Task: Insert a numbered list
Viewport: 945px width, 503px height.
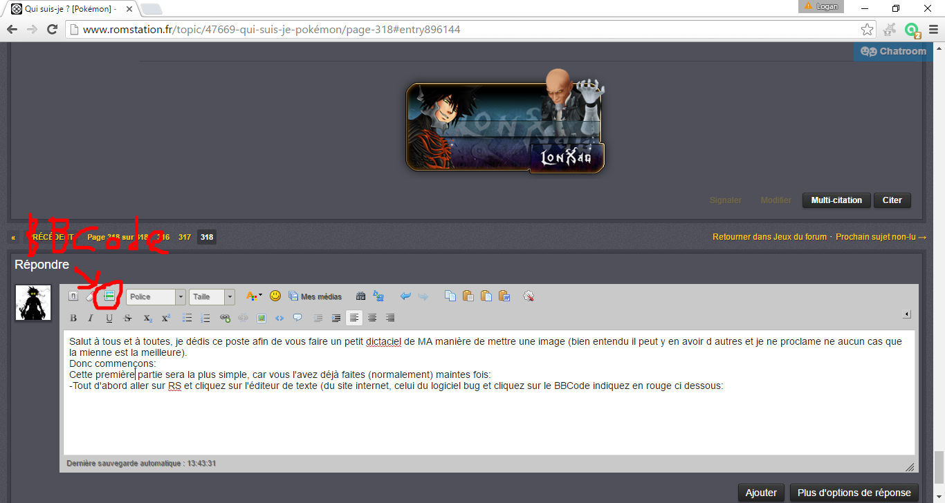Action: pos(205,318)
